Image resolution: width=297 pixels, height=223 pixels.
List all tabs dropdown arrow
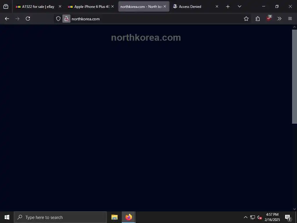239,6
